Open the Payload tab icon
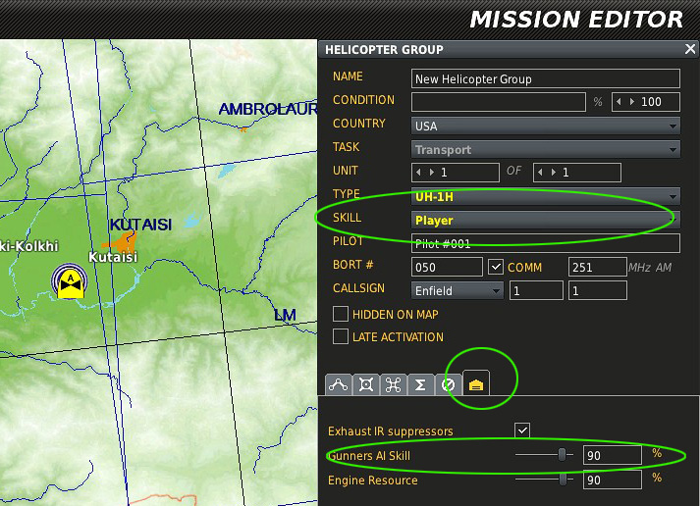 tap(366, 384)
